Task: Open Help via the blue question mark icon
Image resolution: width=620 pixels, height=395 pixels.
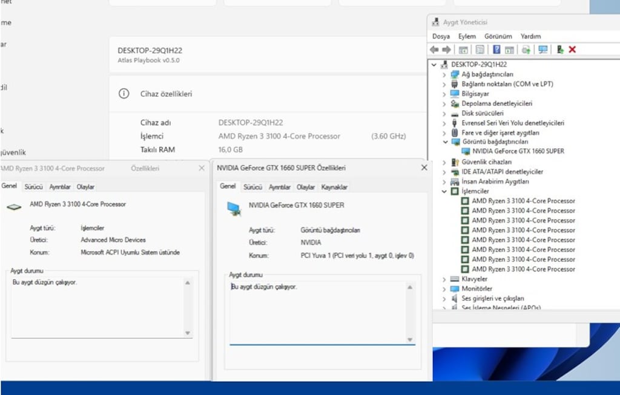Action: (x=496, y=50)
